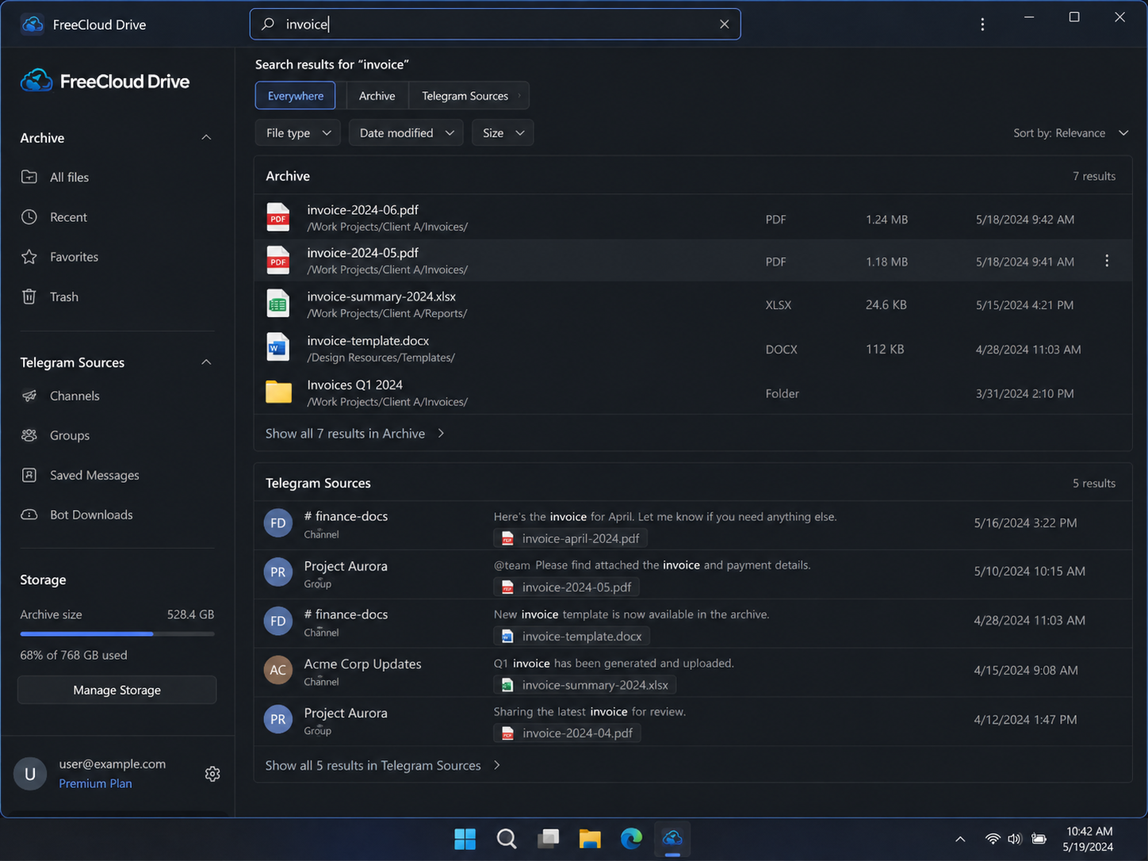Viewport: 1148px width, 861px height.
Task: Open the File type filter dropdown
Action: [x=298, y=132]
